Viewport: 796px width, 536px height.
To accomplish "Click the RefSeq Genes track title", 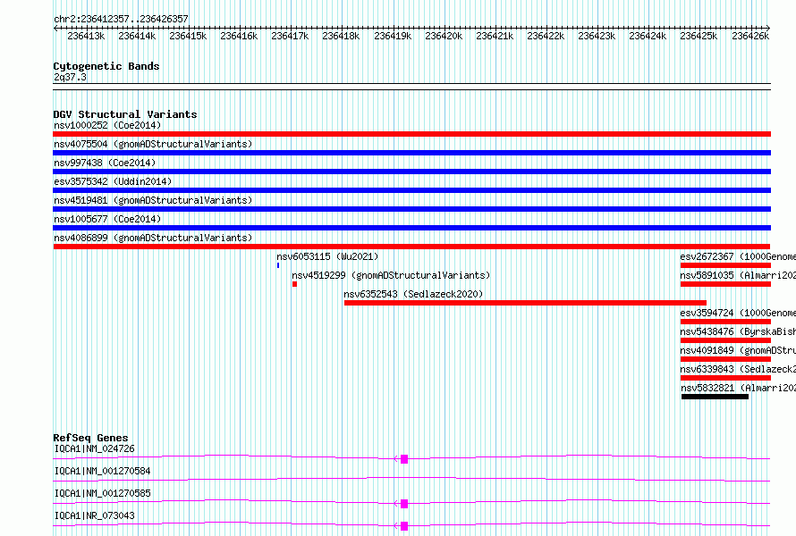I will 91,438.
